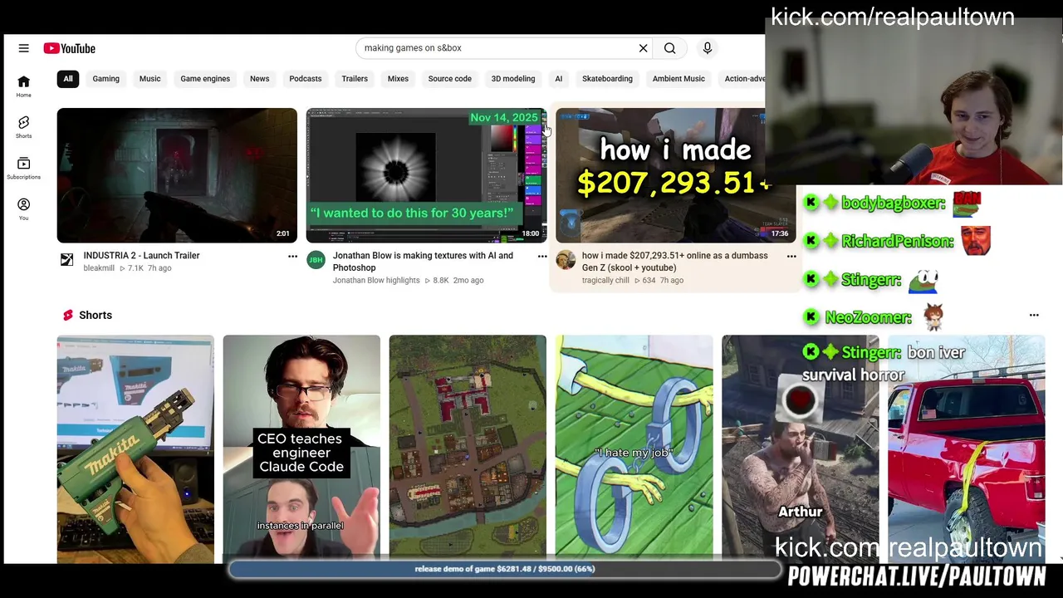Image resolution: width=1063 pixels, height=598 pixels.
Task: Click the bleakmill channel name
Action: click(99, 268)
